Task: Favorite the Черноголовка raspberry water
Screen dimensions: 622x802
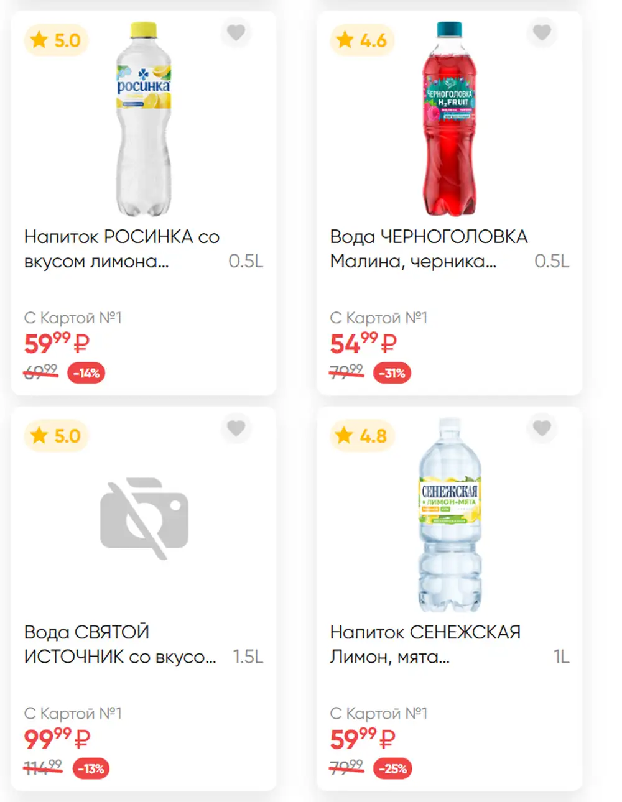Action: (x=542, y=32)
